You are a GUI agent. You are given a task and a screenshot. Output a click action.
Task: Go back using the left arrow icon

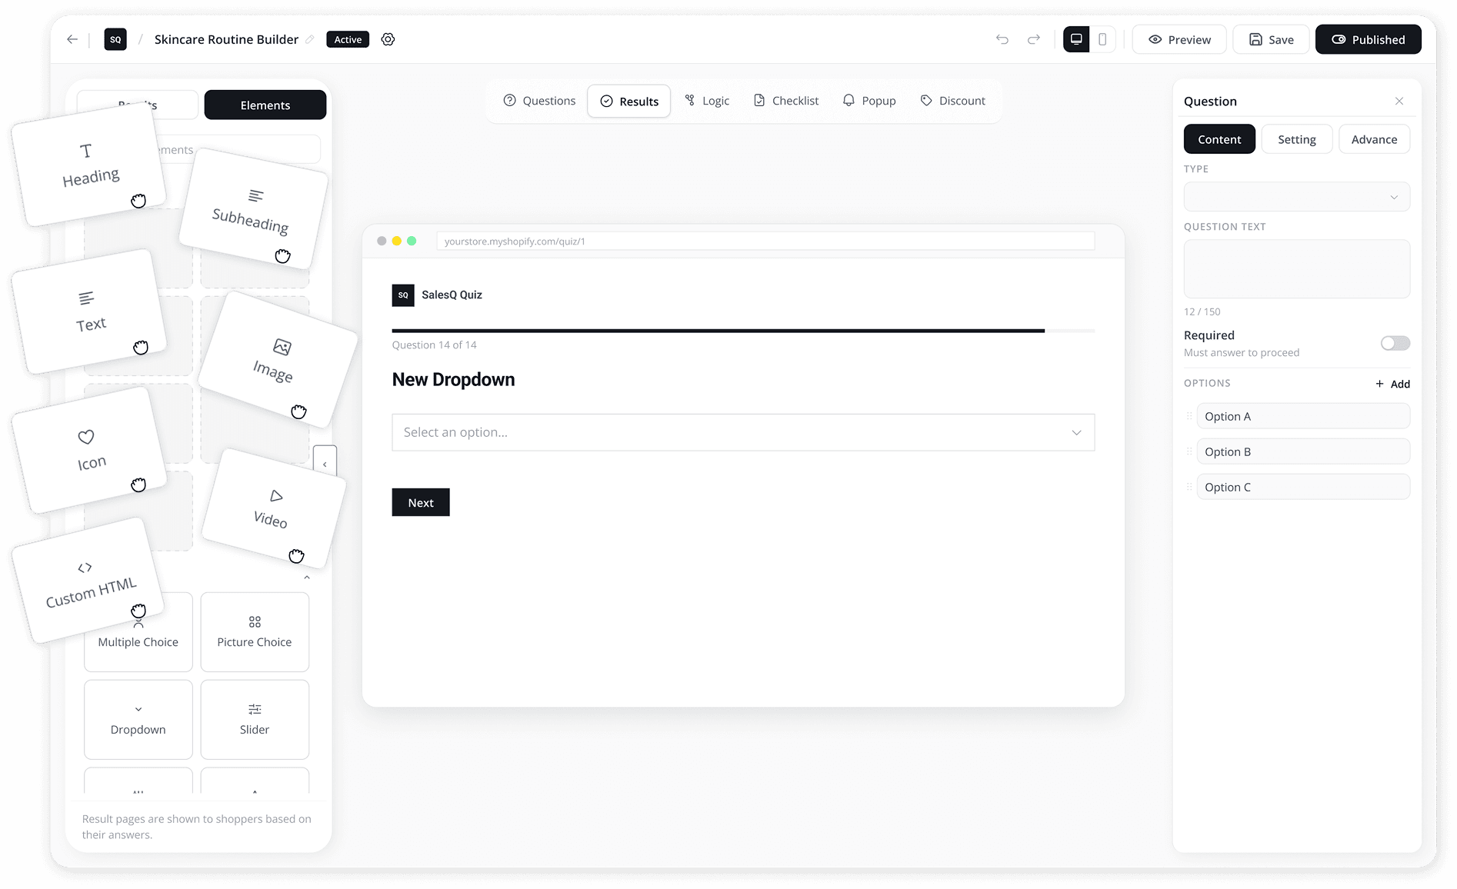(72, 39)
